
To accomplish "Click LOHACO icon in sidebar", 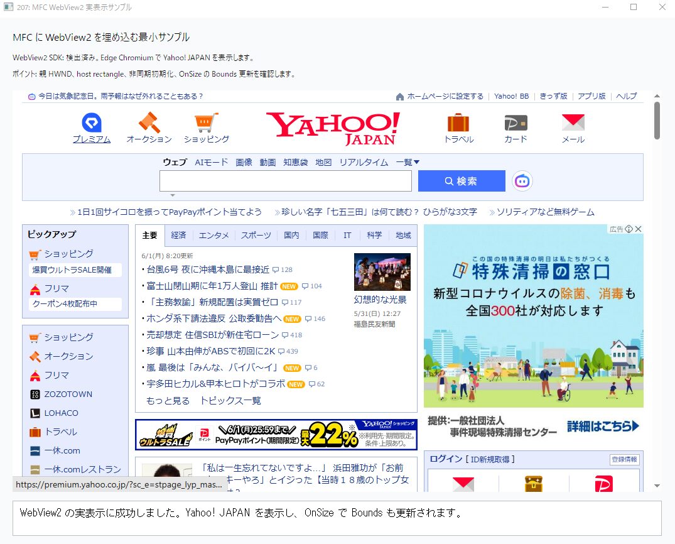I will coord(35,413).
